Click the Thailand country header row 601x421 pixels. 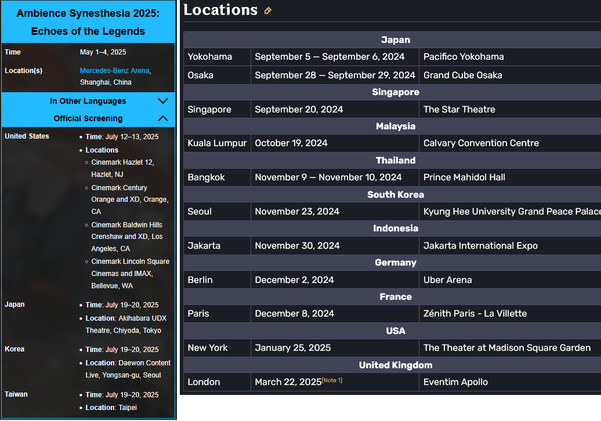[x=393, y=161]
